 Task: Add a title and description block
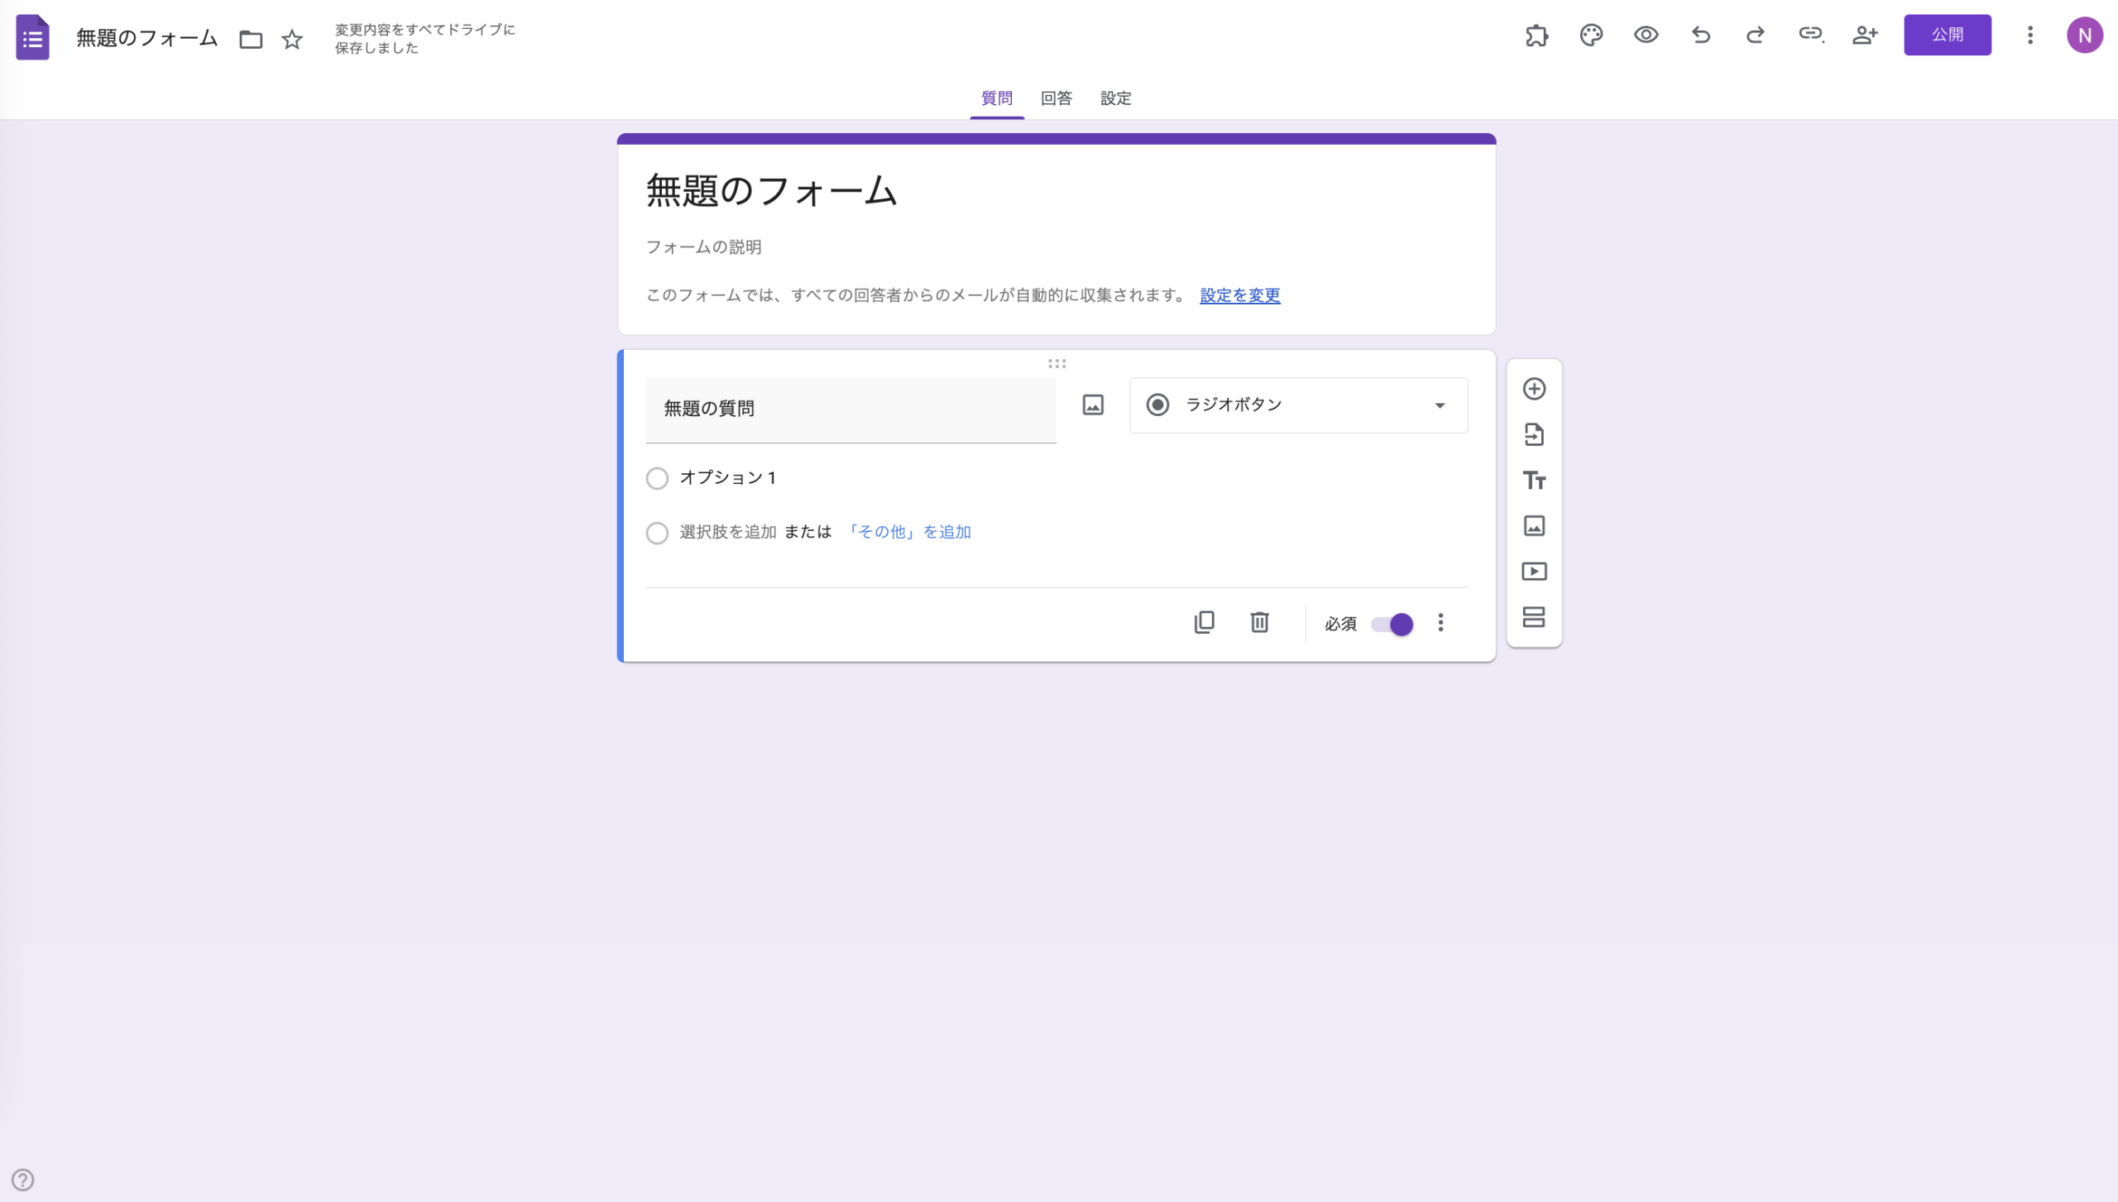pos(1534,480)
